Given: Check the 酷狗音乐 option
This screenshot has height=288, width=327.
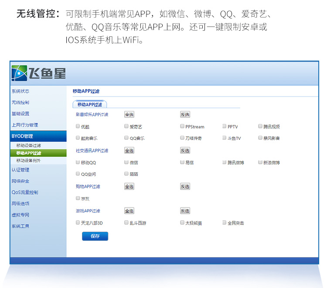Looking at the screenshot, I should coord(78,138).
